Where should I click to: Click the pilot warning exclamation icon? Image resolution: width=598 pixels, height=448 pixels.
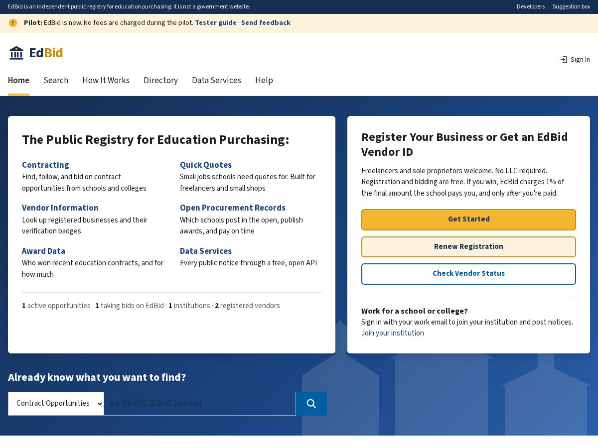coord(13,23)
